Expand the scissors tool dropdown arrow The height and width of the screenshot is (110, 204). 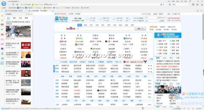pyautogui.click(x=199, y=5)
